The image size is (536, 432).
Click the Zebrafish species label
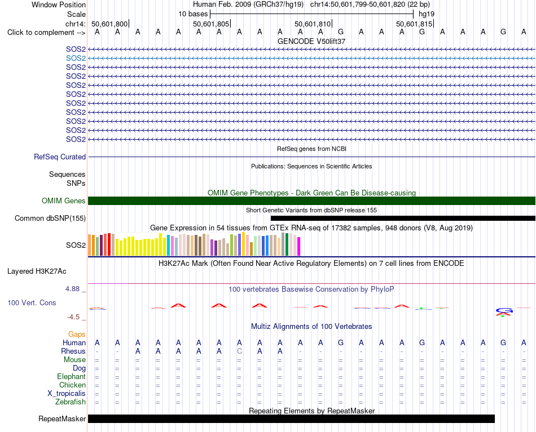71,402
